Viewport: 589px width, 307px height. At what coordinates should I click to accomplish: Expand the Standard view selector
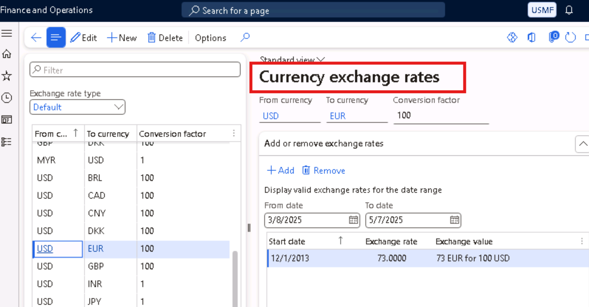[x=320, y=59]
